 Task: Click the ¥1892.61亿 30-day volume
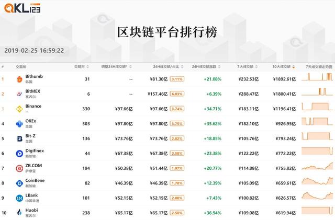coord(284,79)
